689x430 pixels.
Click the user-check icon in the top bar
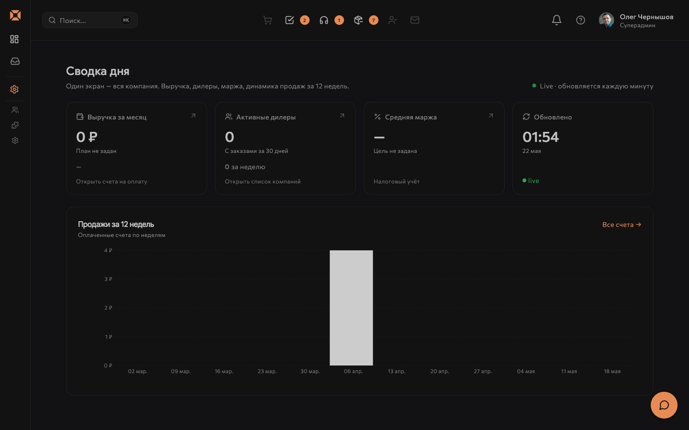pyautogui.click(x=393, y=20)
